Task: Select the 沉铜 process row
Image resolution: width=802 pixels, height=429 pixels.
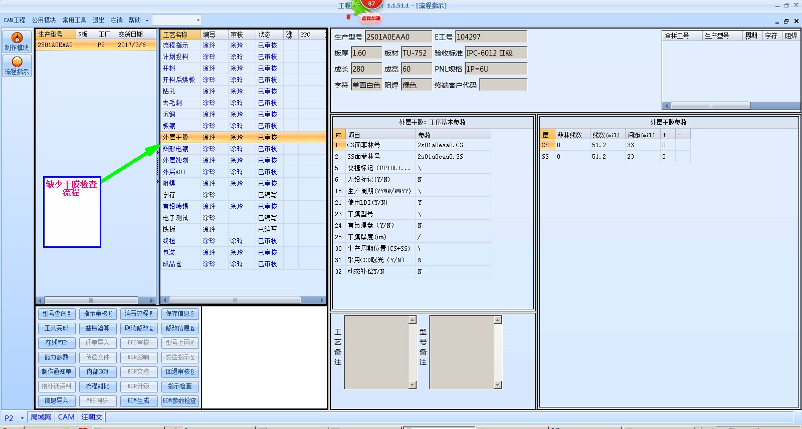Action: click(x=244, y=114)
